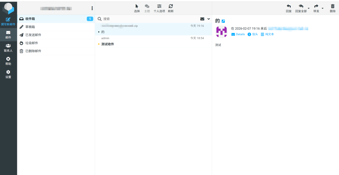Open the account three-dot menu
The height and width of the screenshot is (175, 339).
point(92,8)
